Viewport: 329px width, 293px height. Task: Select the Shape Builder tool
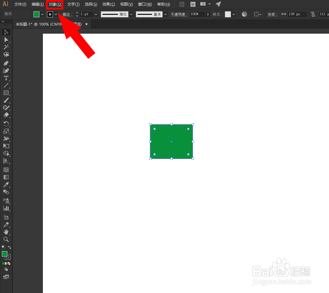(6, 153)
